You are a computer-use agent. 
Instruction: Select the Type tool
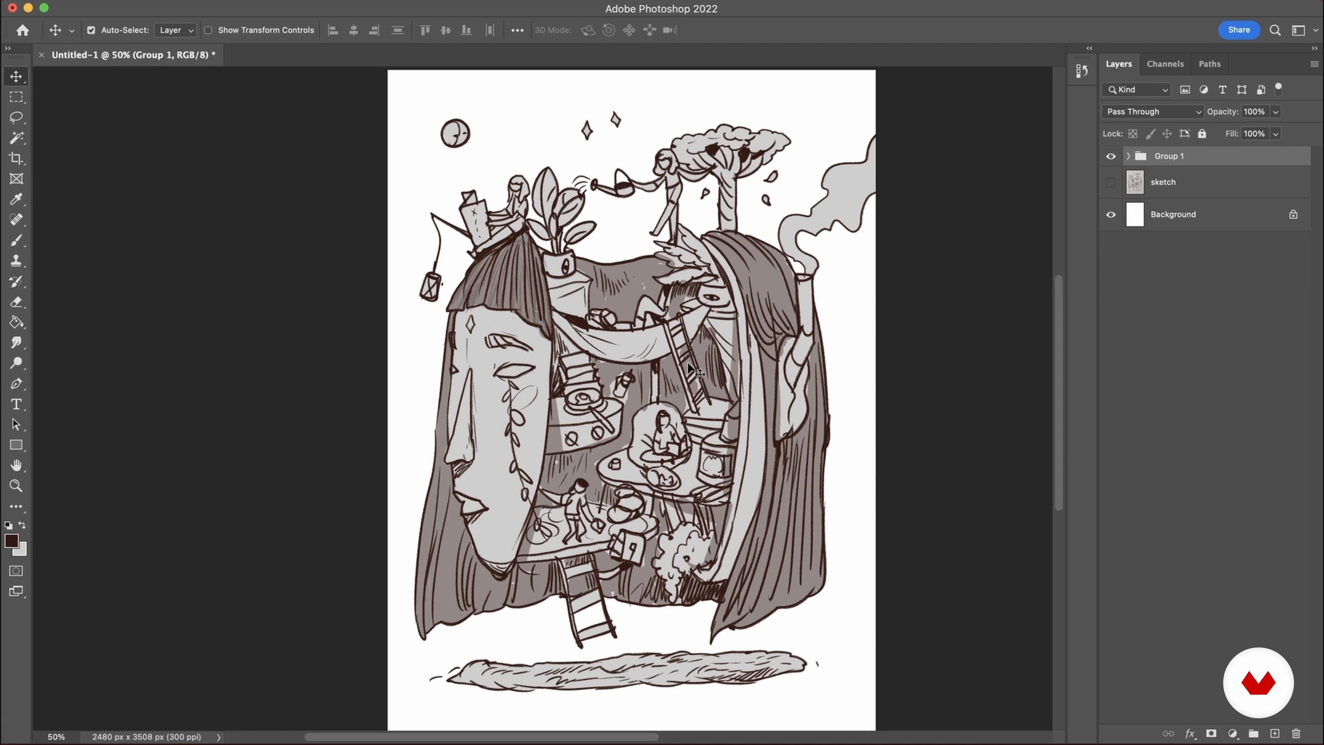point(16,404)
